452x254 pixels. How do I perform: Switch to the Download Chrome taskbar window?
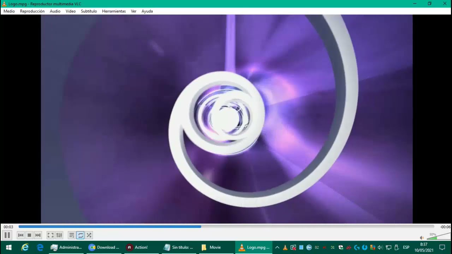(104, 247)
